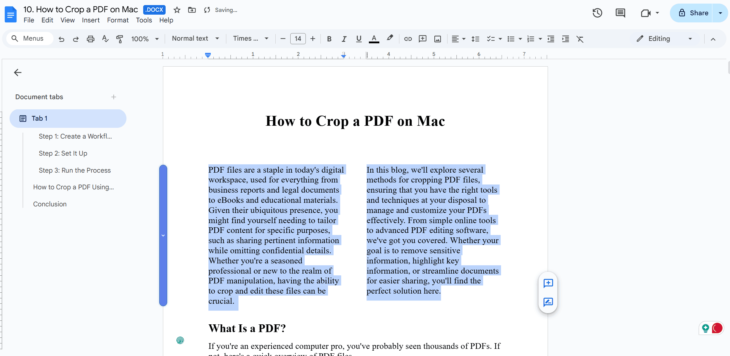Click the Italic formatting icon
The width and height of the screenshot is (730, 356).
343,39
